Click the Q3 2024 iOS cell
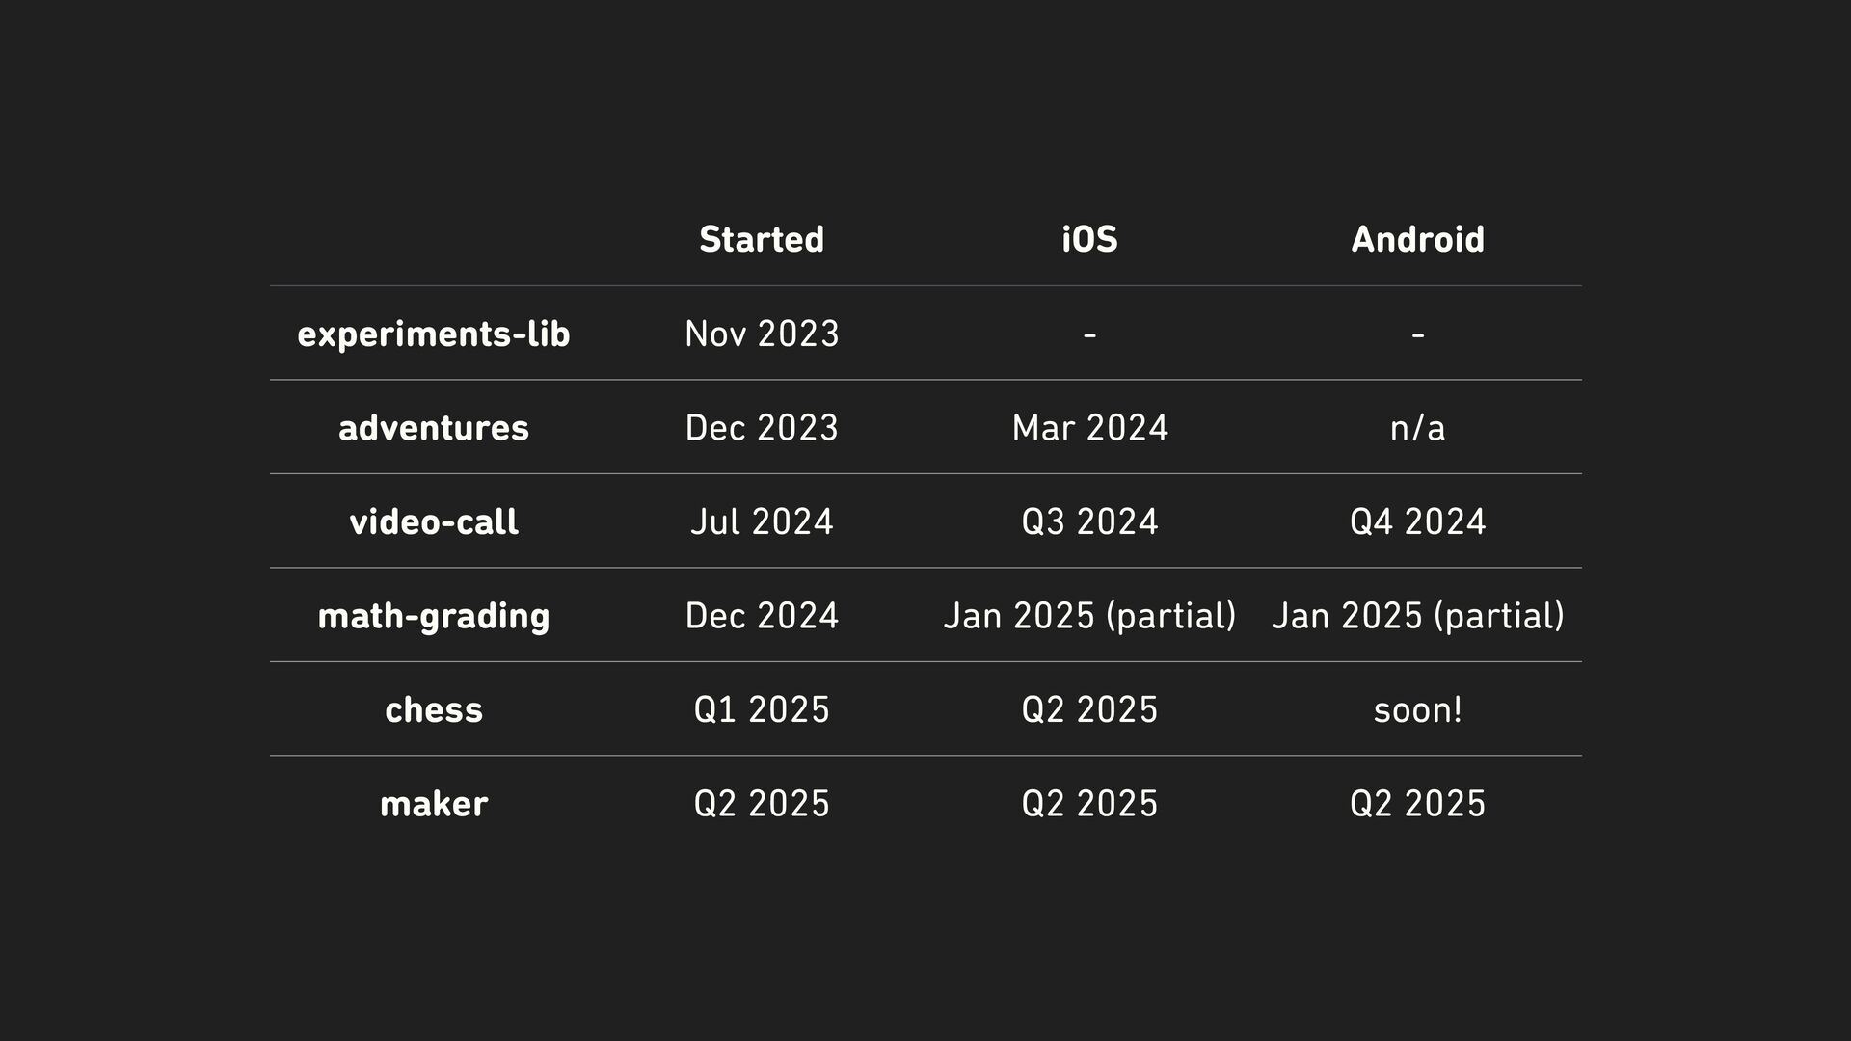This screenshot has width=1851, height=1041. point(1089,521)
